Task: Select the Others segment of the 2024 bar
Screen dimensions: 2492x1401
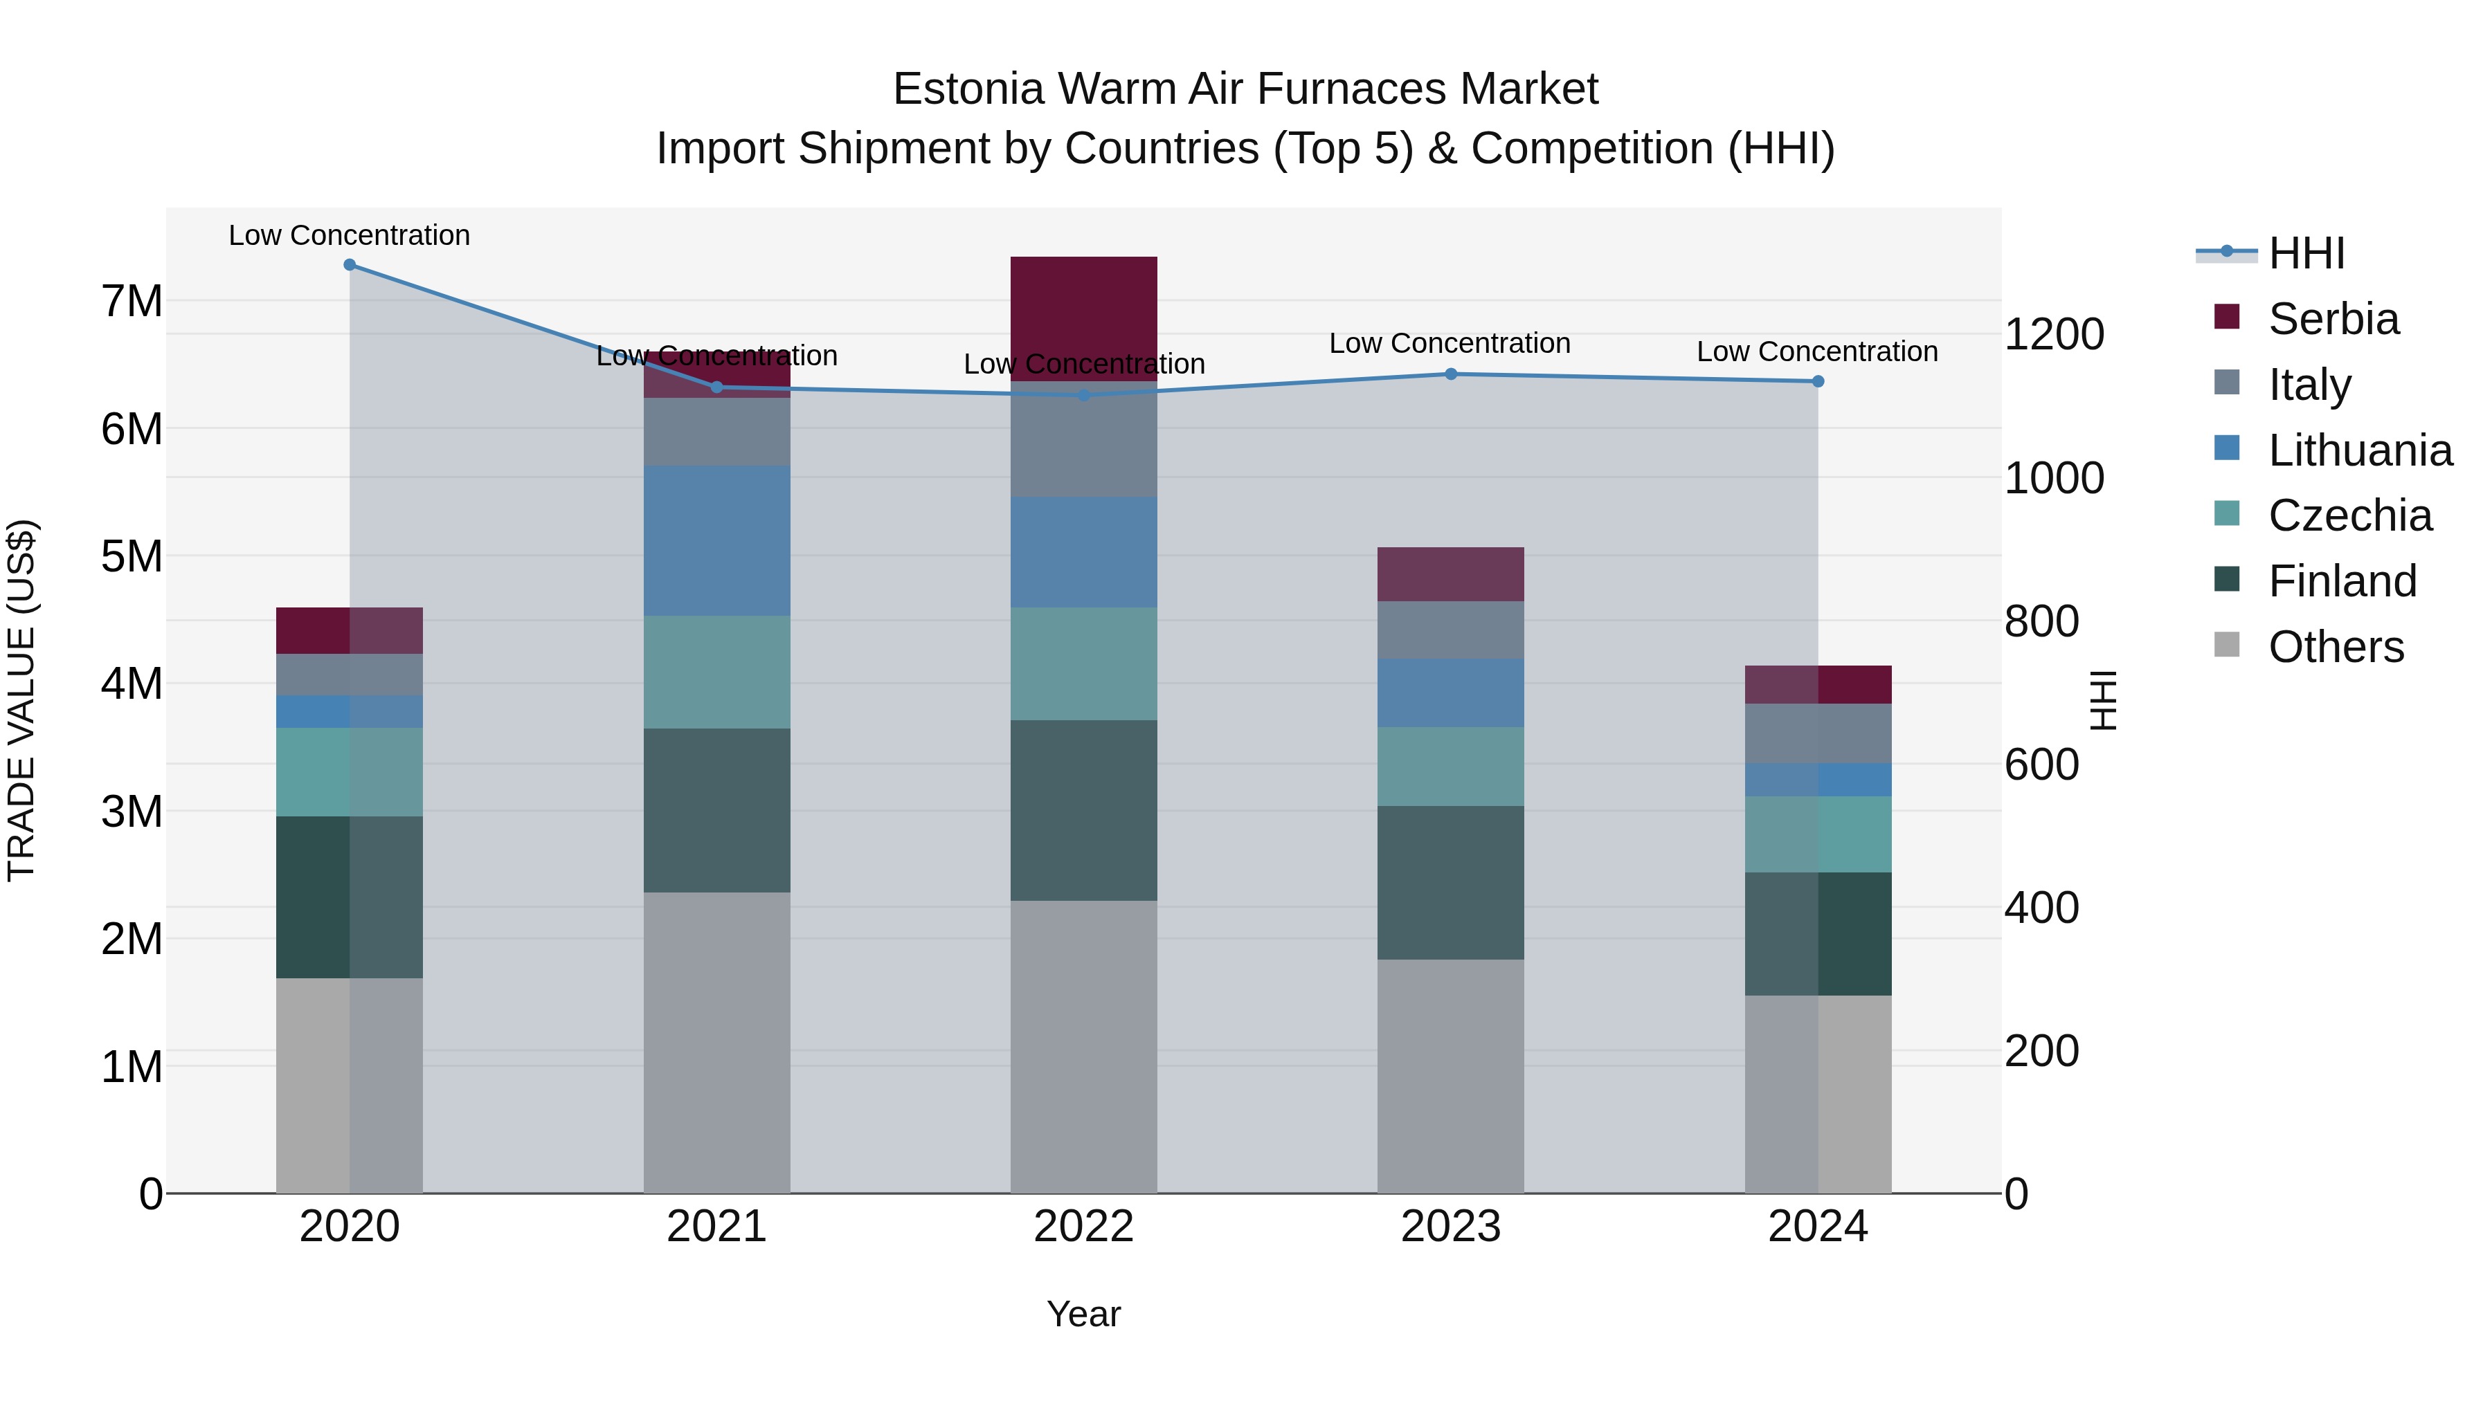Action: click(x=1818, y=1095)
